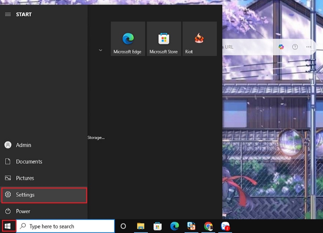Expand the Start hamburger menu

click(x=8, y=14)
